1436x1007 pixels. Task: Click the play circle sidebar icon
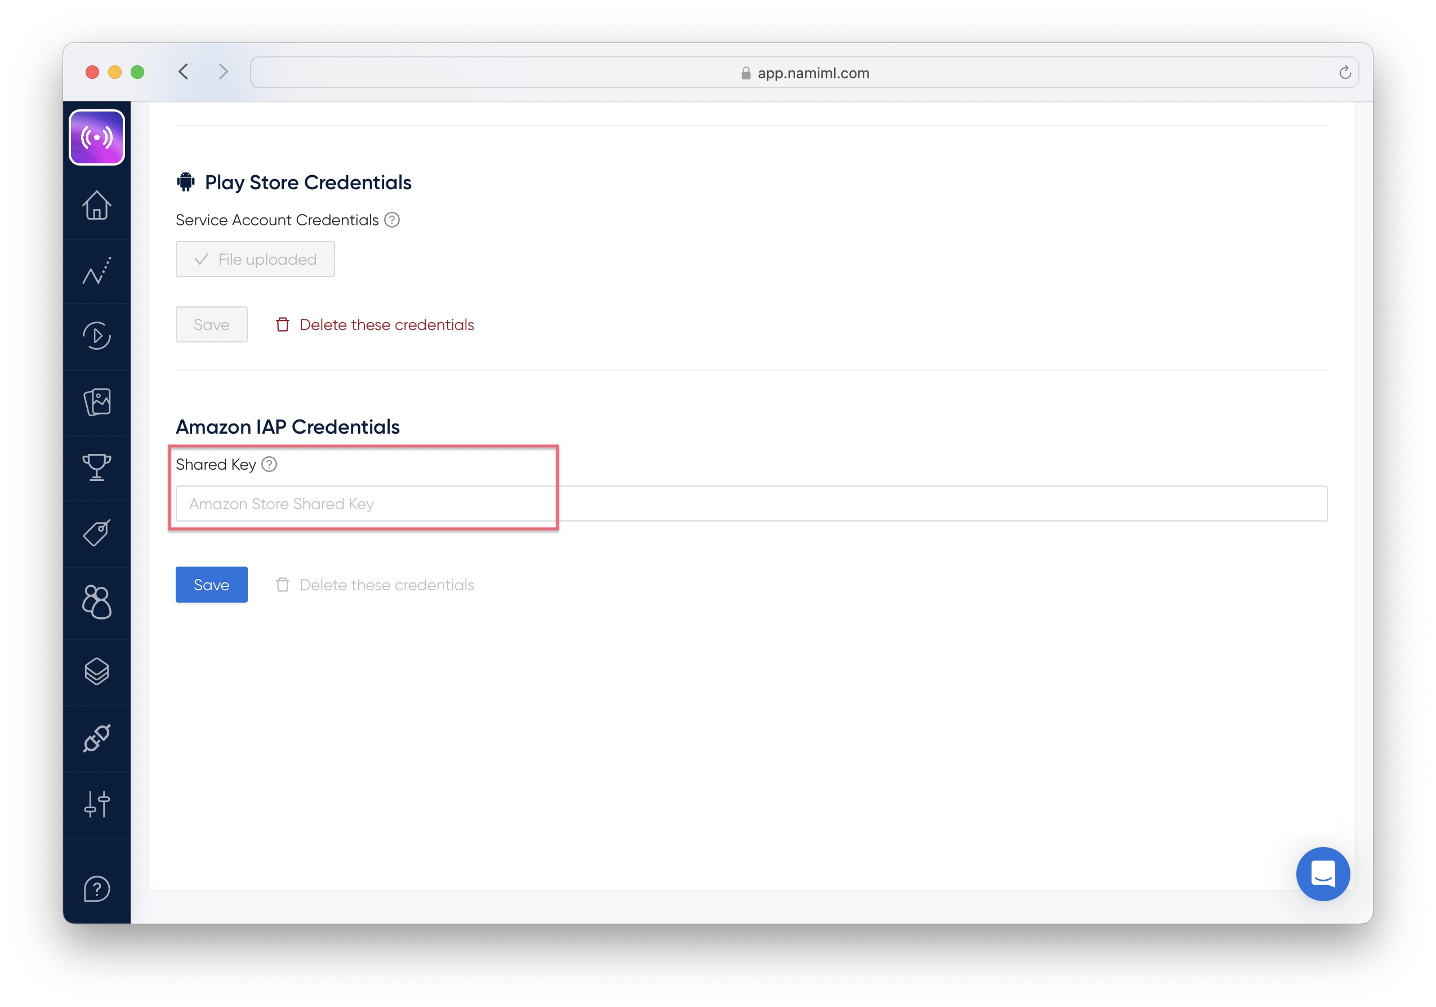click(x=96, y=336)
